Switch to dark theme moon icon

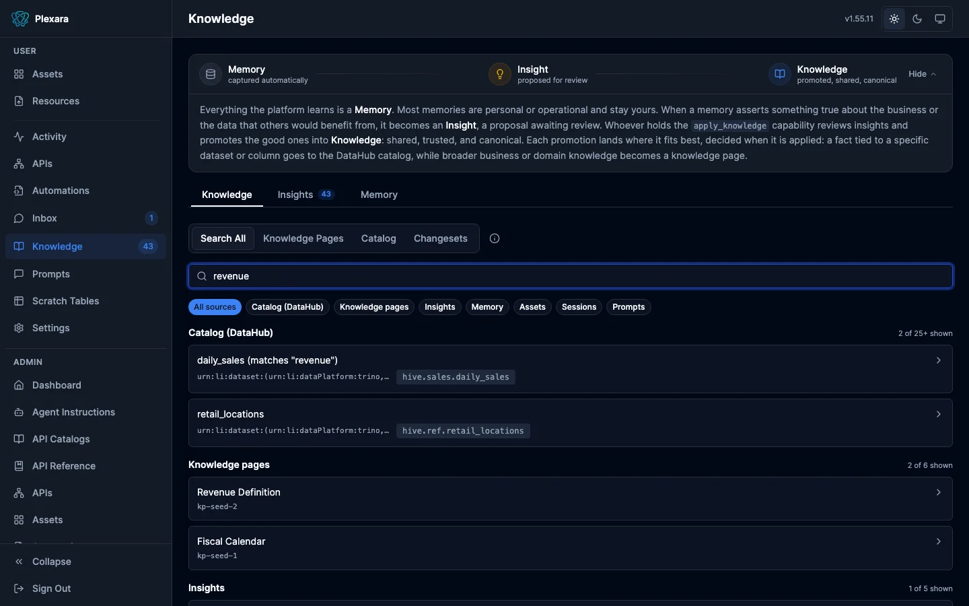click(x=917, y=19)
